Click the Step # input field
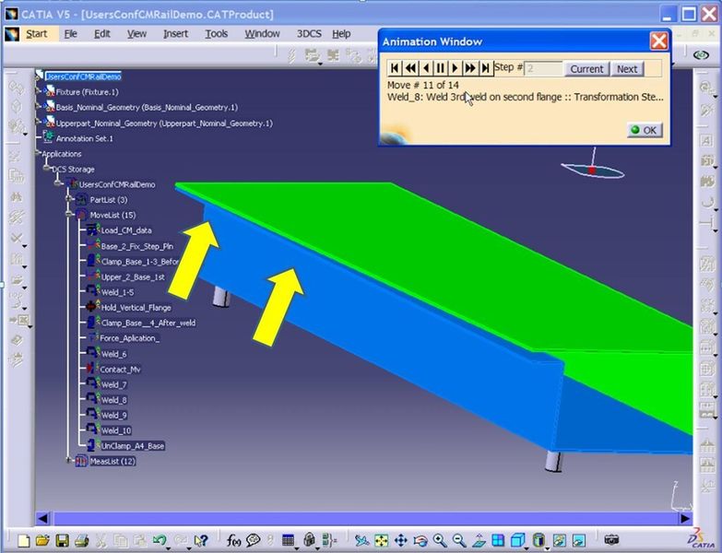Screen dimensions: 722x553 543,68
